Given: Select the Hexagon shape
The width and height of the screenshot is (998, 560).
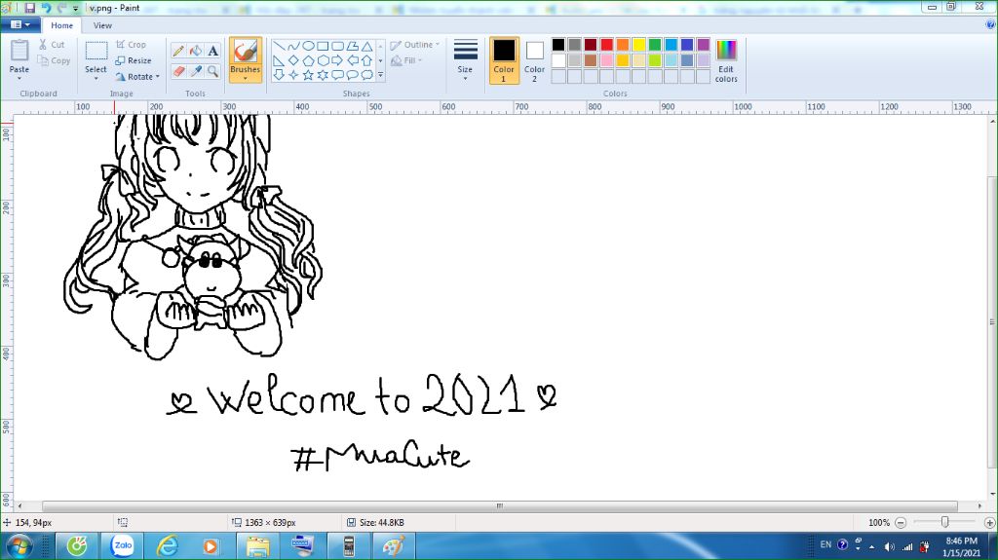Looking at the screenshot, I should [x=323, y=60].
